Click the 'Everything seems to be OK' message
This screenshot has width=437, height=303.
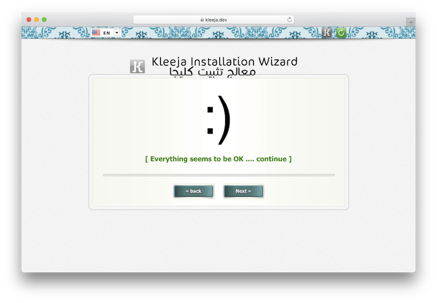click(x=219, y=159)
